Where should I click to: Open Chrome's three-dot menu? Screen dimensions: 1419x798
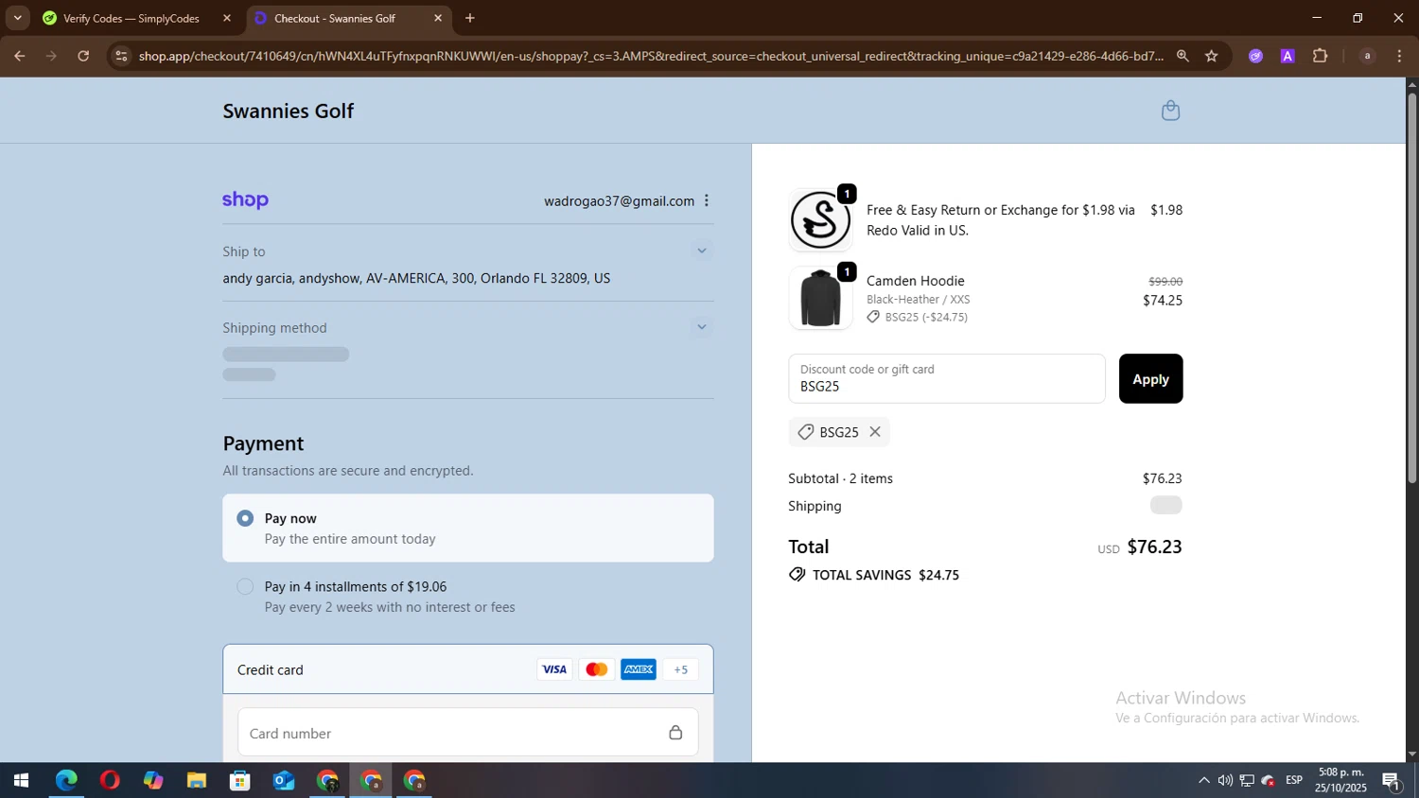point(1400,56)
